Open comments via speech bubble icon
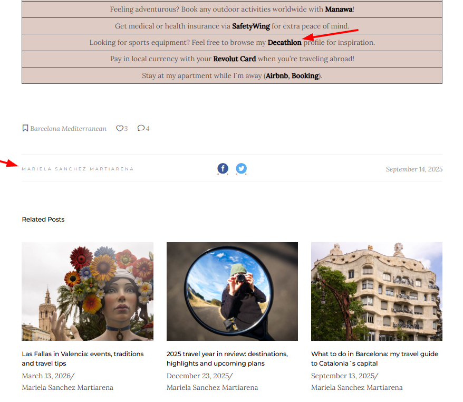This screenshot has width=463, height=402. (x=141, y=128)
